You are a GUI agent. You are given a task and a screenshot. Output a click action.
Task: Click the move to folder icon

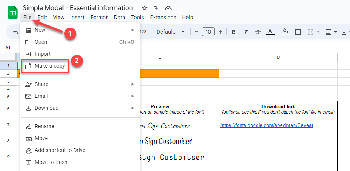click(157, 8)
